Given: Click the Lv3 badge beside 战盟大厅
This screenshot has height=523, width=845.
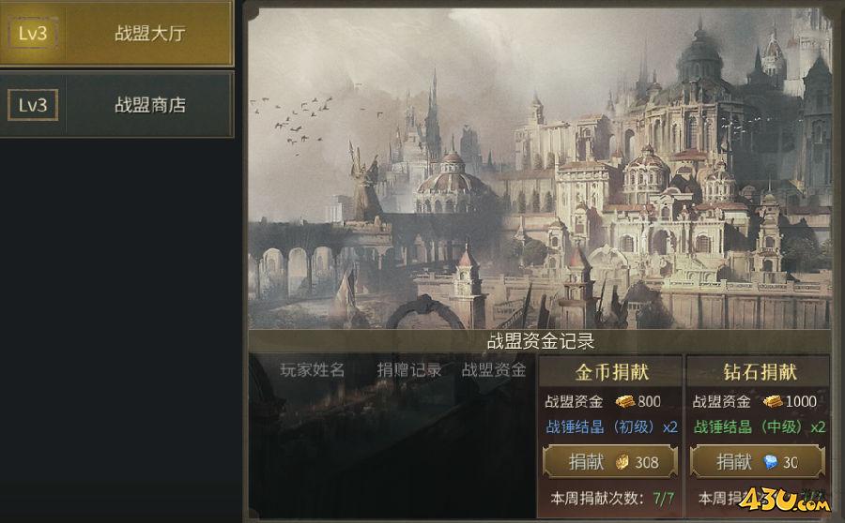Looking at the screenshot, I should 32,34.
